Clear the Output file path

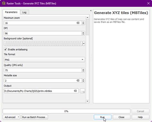pyautogui.click(x=75, y=91)
